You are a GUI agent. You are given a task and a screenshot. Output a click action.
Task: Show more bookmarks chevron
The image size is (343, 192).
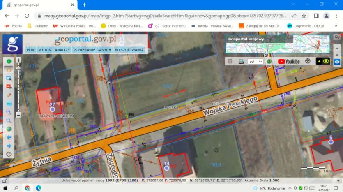[x=336, y=26]
